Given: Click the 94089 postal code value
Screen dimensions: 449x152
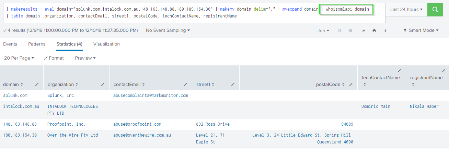Looking at the screenshot, I should 347,124.
